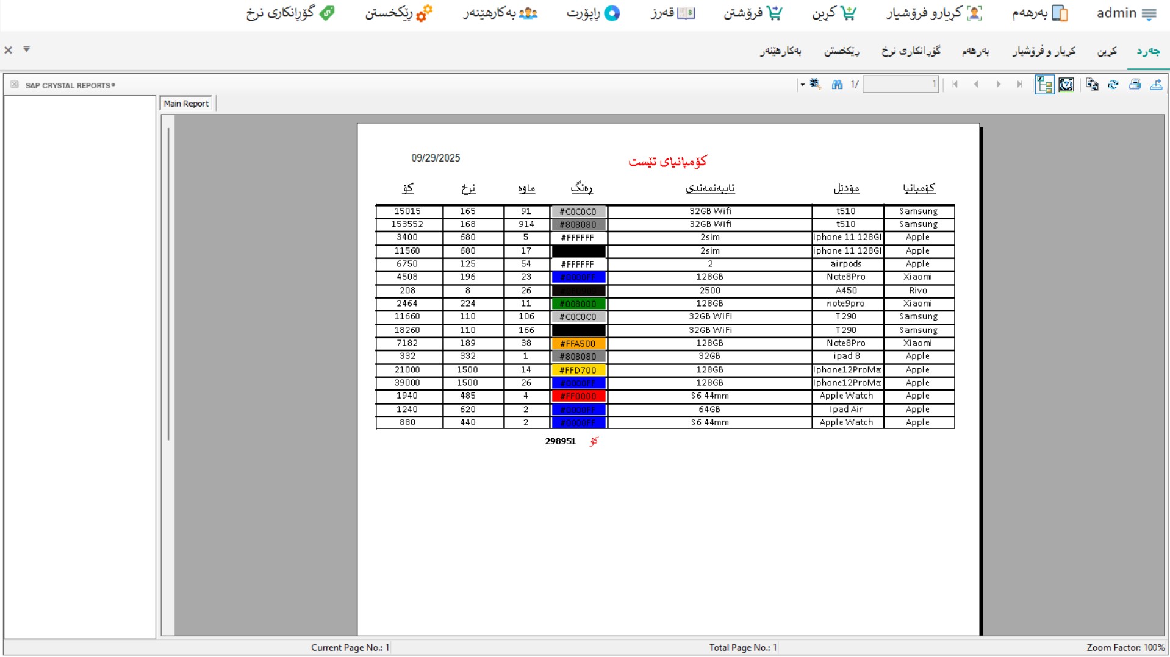Open the ڕاپۆرت menu item
Screen dimensions: 1170x657
click(592, 13)
